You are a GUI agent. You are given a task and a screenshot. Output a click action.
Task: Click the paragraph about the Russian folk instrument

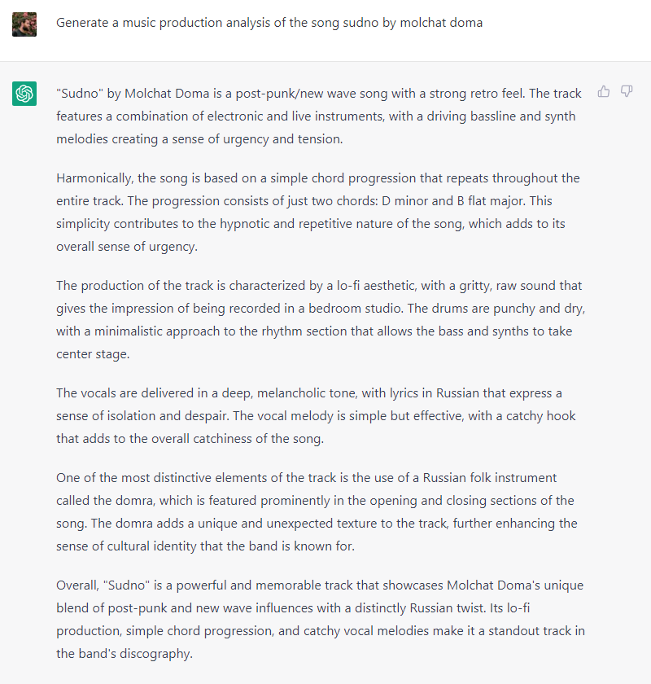click(x=317, y=511)
